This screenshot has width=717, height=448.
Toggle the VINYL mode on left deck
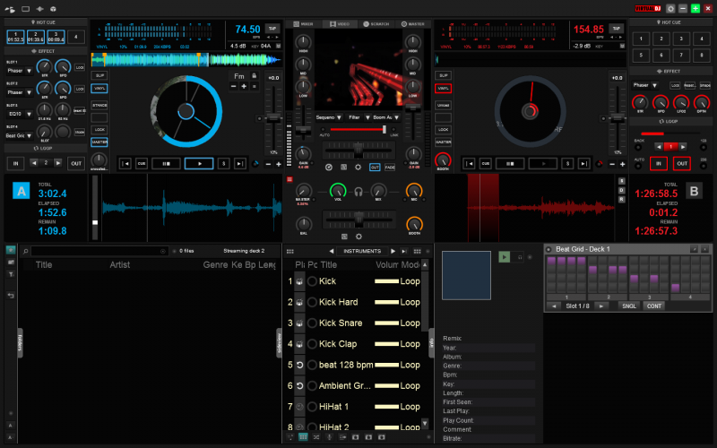pyautogui.click(x=99, y=89)
